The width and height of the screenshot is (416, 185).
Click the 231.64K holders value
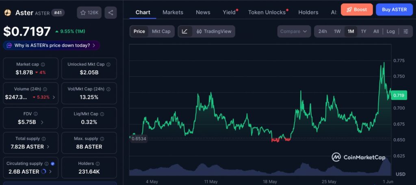tap(89, 172)
